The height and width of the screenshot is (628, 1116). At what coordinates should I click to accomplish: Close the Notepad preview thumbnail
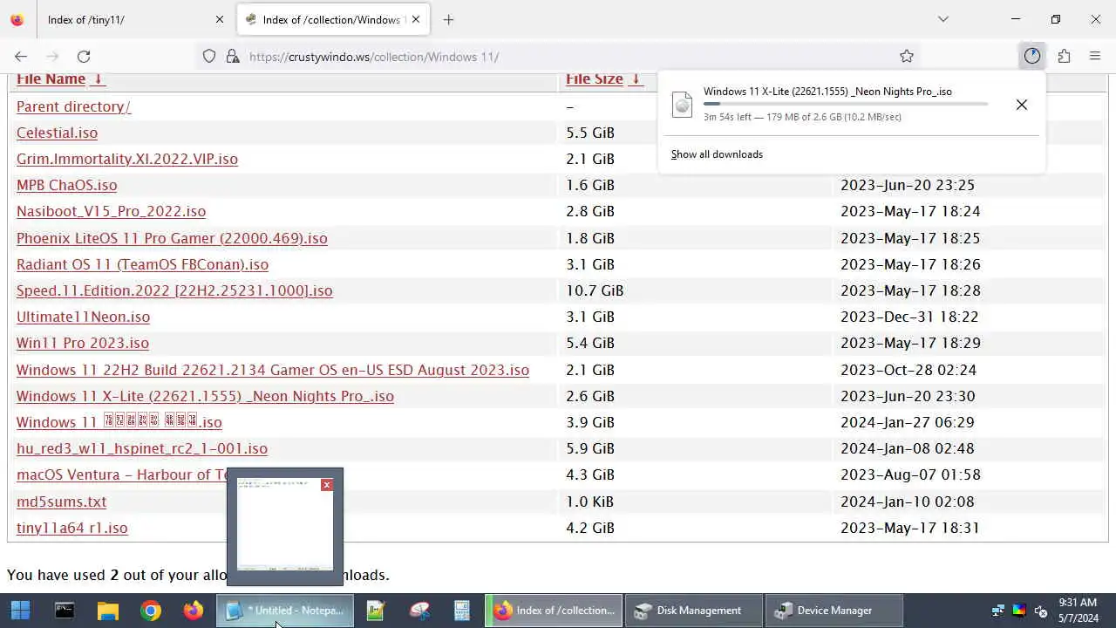point(327,485)
